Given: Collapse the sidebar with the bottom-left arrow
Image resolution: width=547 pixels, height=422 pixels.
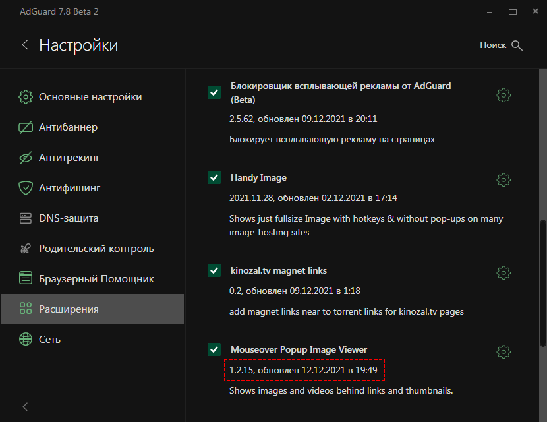Looking at the screenshot, I should [24, 407].
